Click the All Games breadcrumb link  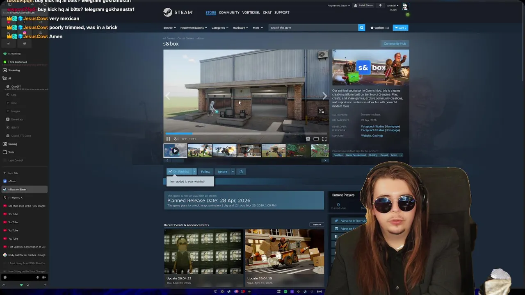point(169,39)
